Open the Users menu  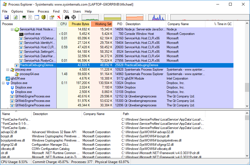coord(77,11)
